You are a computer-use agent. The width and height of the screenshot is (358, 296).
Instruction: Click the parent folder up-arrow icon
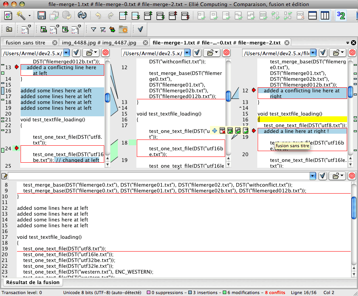point(9,29)
